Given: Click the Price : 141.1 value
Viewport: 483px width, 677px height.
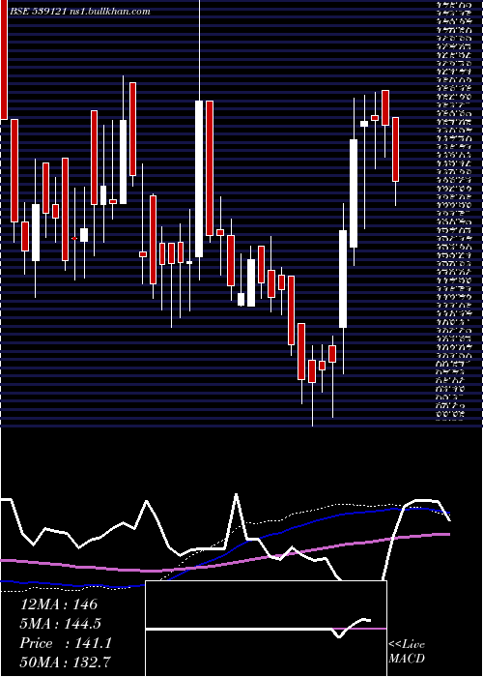Looking at the screenshot, I should point(66,643).
